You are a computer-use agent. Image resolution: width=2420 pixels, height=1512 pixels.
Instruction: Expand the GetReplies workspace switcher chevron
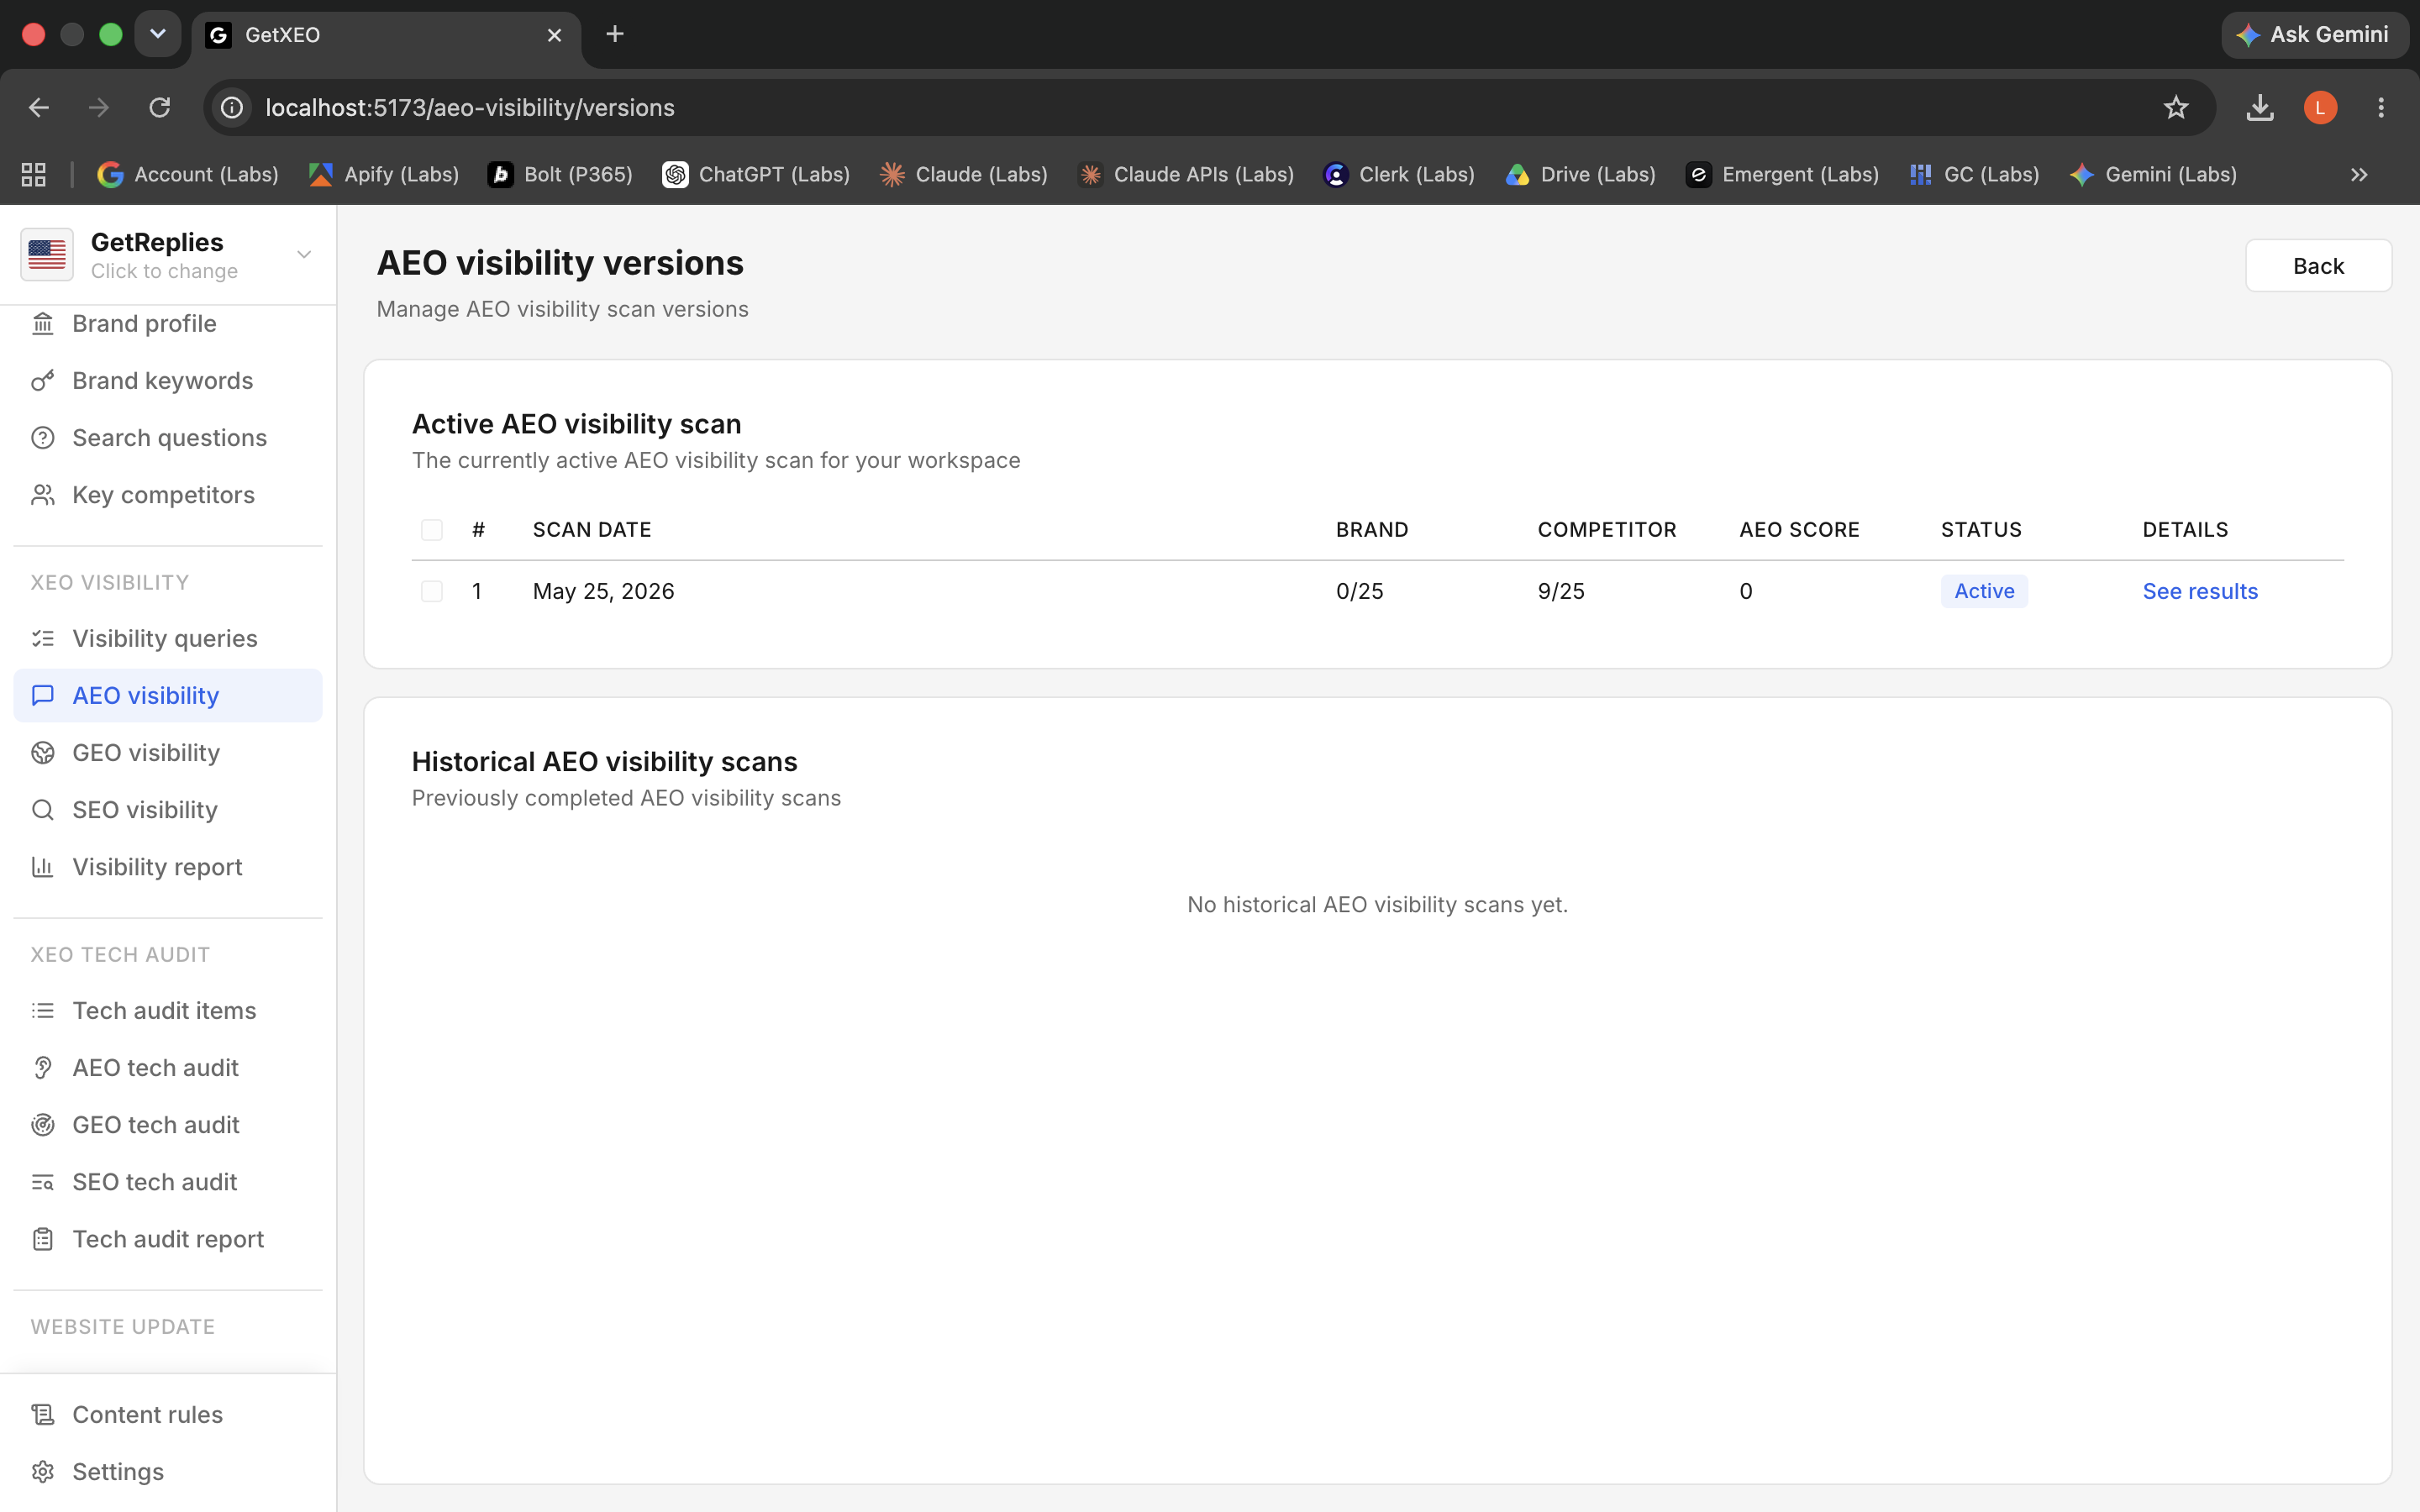[304, 254]
